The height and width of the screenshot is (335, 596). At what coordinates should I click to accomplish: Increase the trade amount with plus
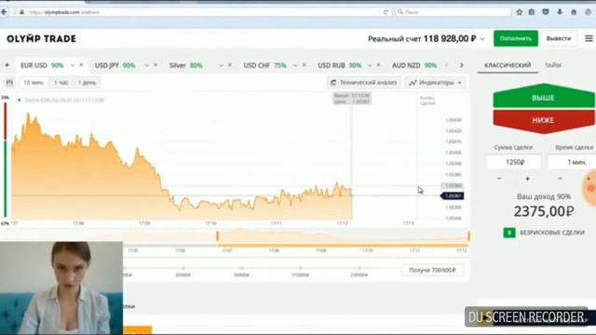click(527, 179)
